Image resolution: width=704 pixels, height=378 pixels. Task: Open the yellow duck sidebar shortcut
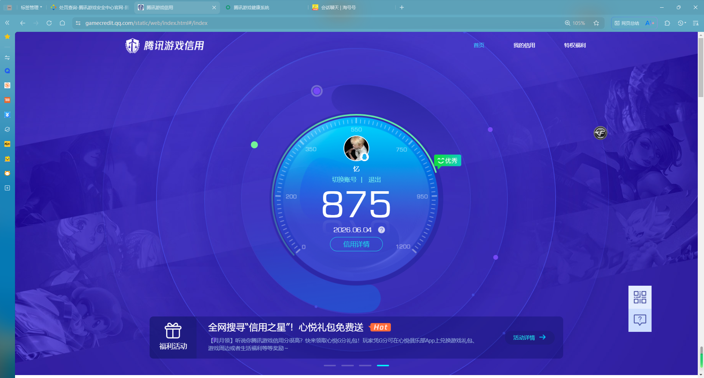click(x=7, y=159)
